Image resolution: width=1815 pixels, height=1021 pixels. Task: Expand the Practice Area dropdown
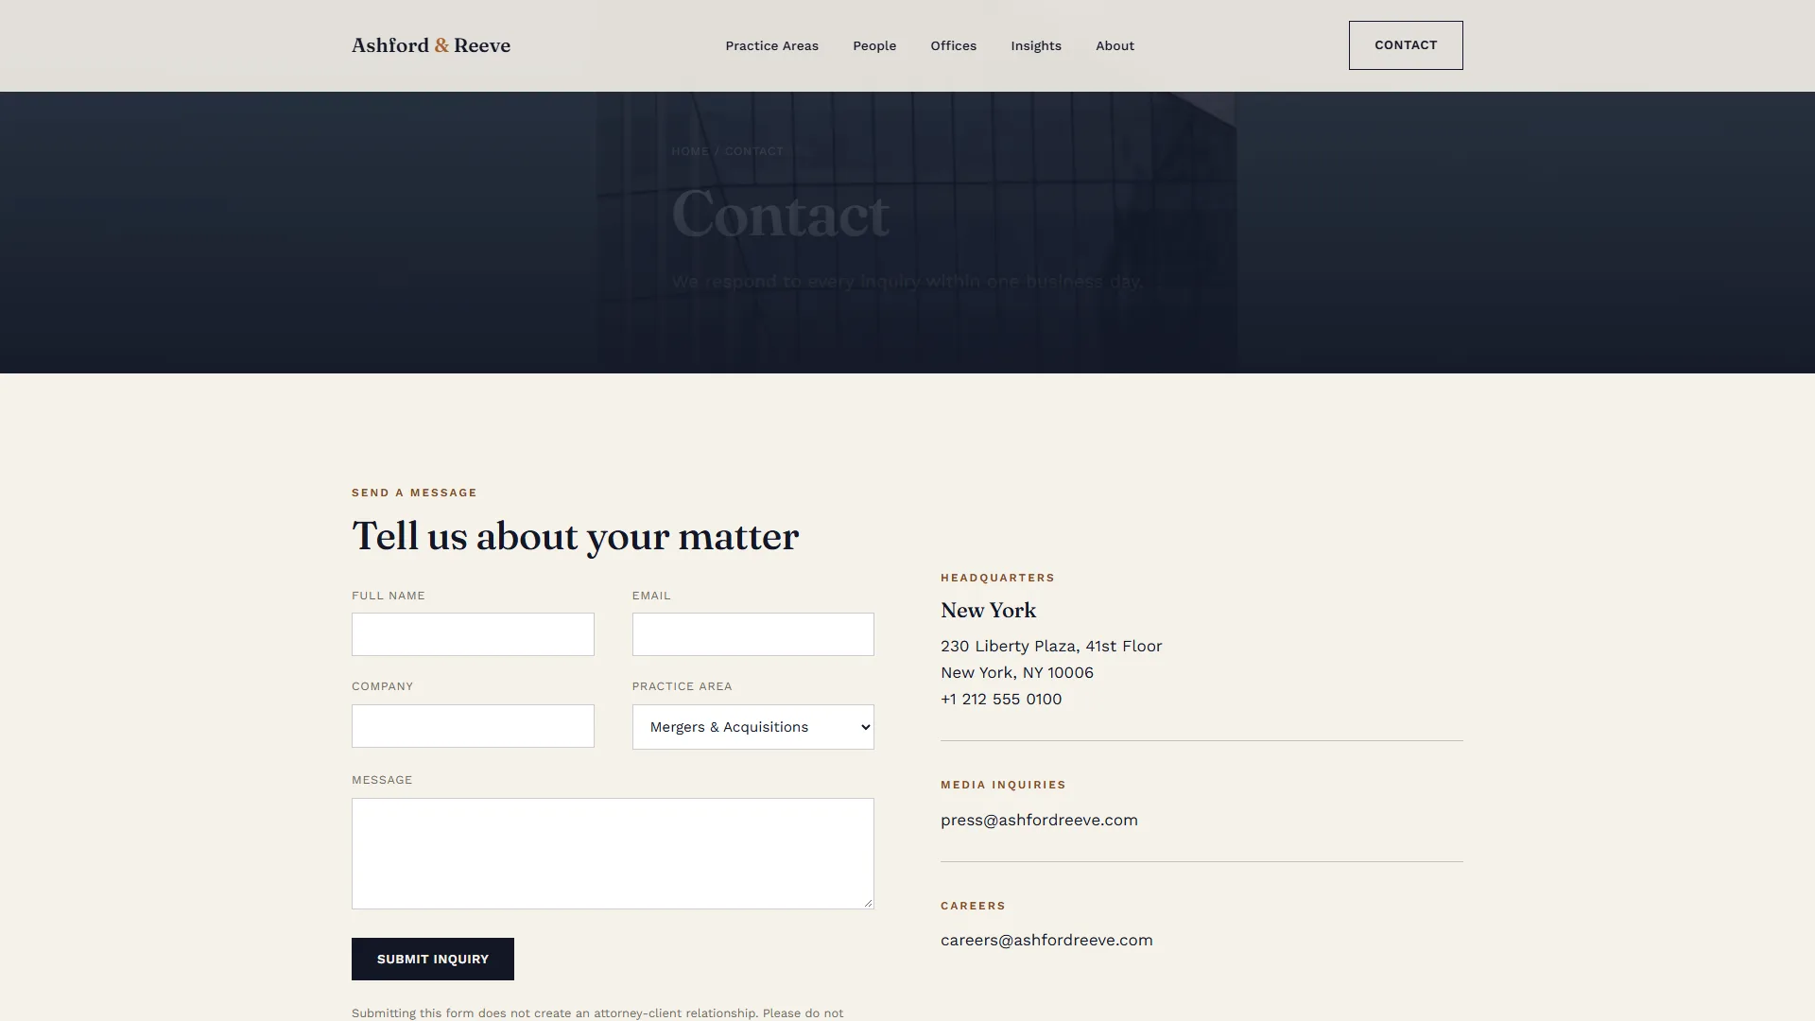[752, 727]
